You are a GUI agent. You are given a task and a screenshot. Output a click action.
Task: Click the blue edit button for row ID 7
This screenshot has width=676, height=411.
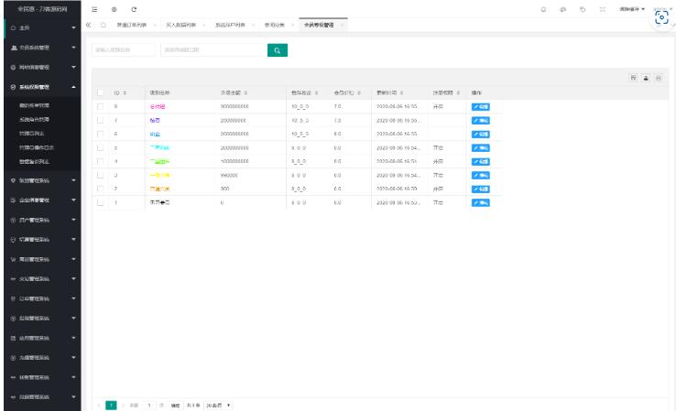point(480,120)
